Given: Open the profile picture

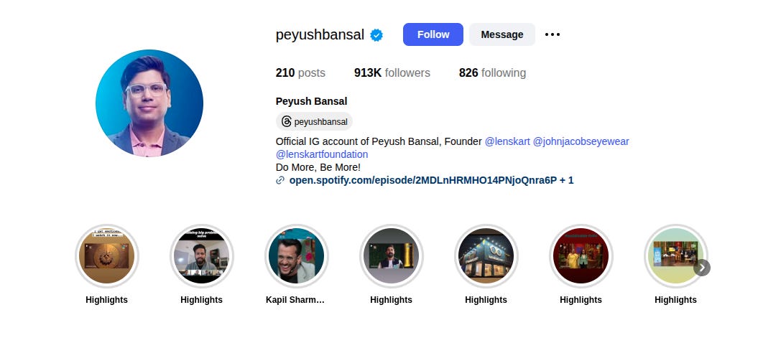Looking at the screenshot, I should [x=149, y=103].
